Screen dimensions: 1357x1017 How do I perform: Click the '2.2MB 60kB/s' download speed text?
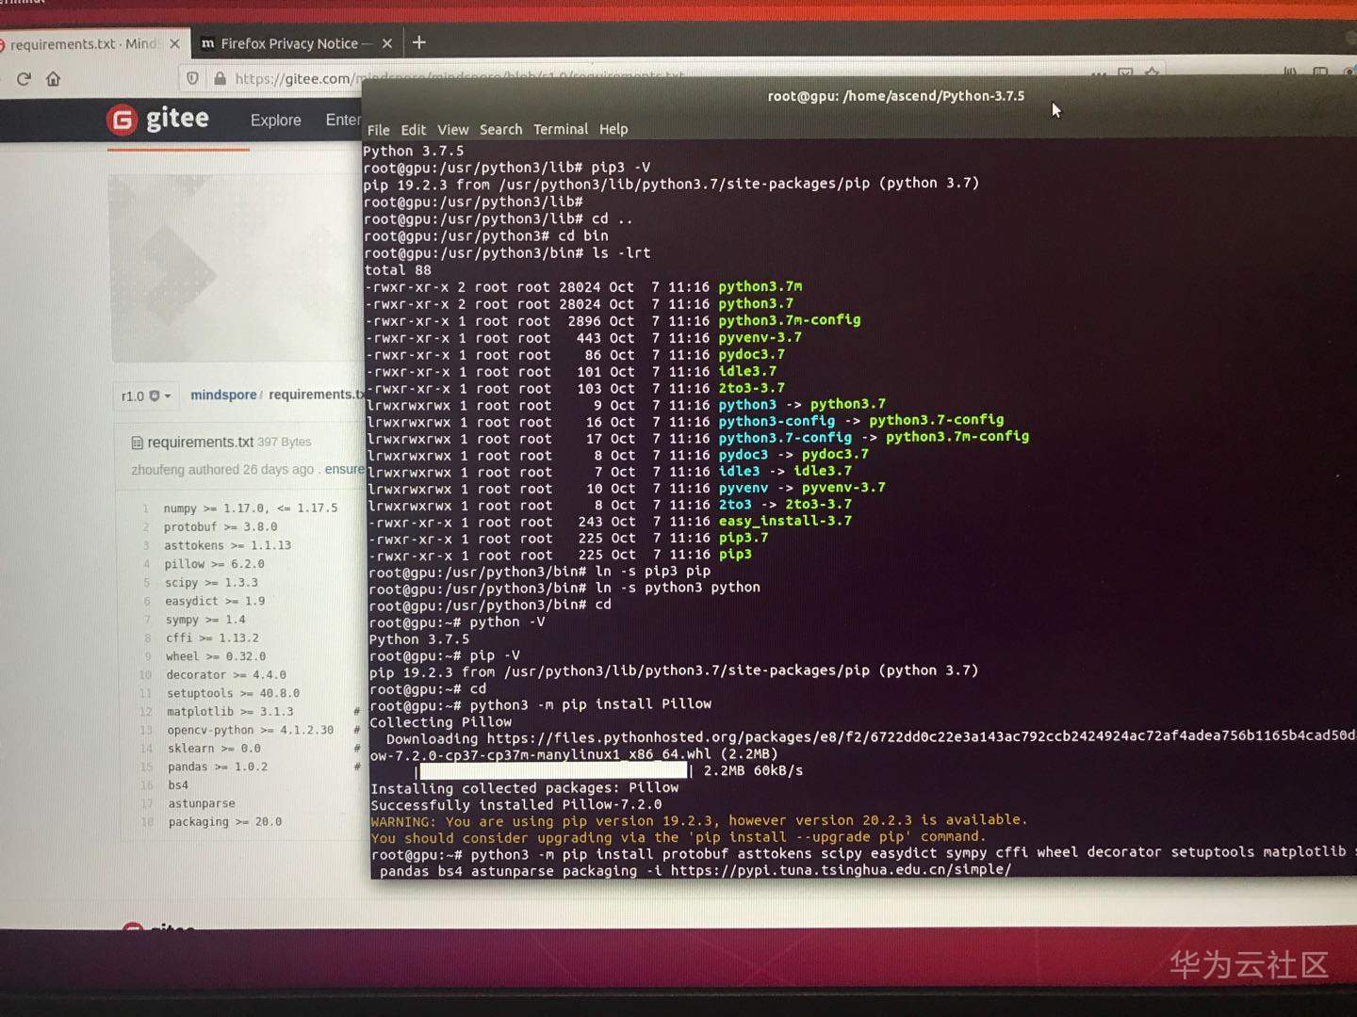coord(754,770)
